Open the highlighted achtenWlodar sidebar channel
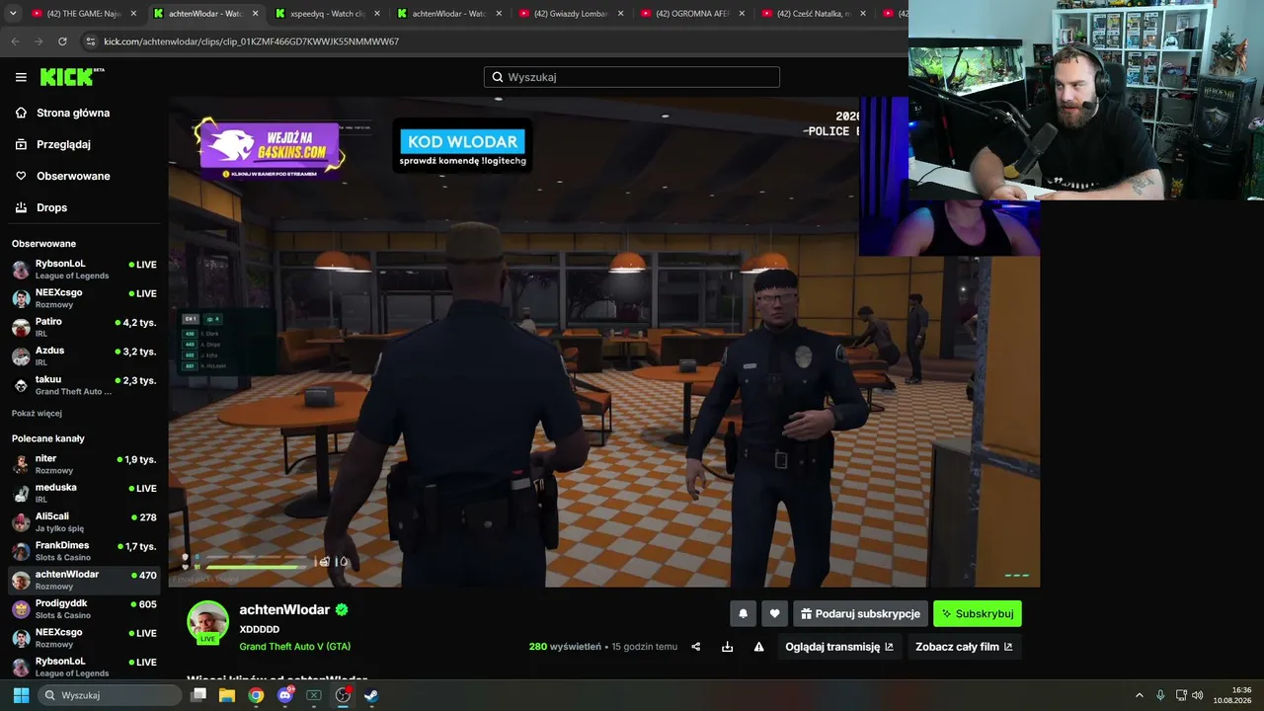 click(x=84, y=580)
